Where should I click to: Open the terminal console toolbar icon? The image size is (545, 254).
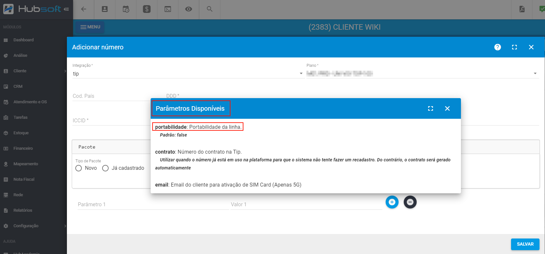(x=168, y=9)
